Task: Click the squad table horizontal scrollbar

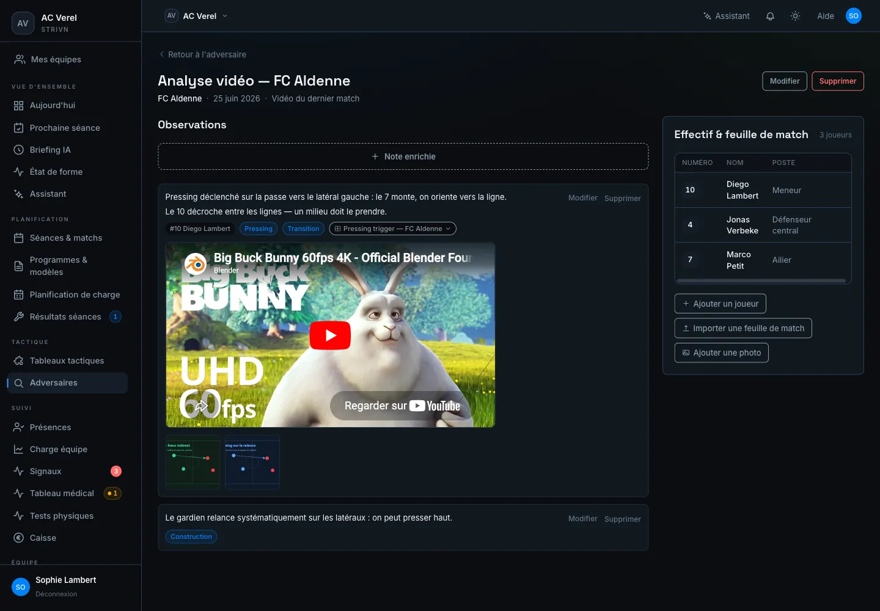Action: (x=761, y=281)
